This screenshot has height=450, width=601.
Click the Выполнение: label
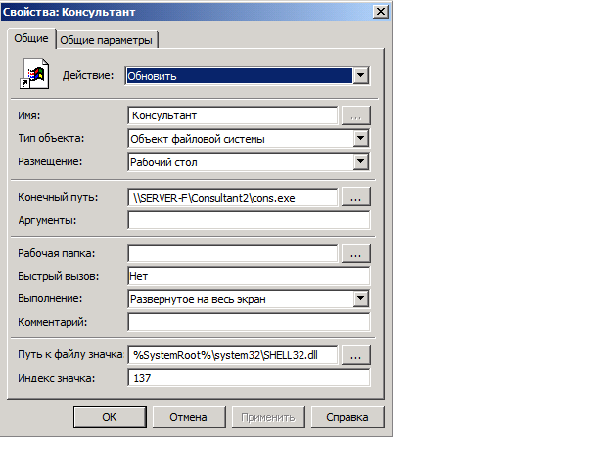click(x=50, y=298)
